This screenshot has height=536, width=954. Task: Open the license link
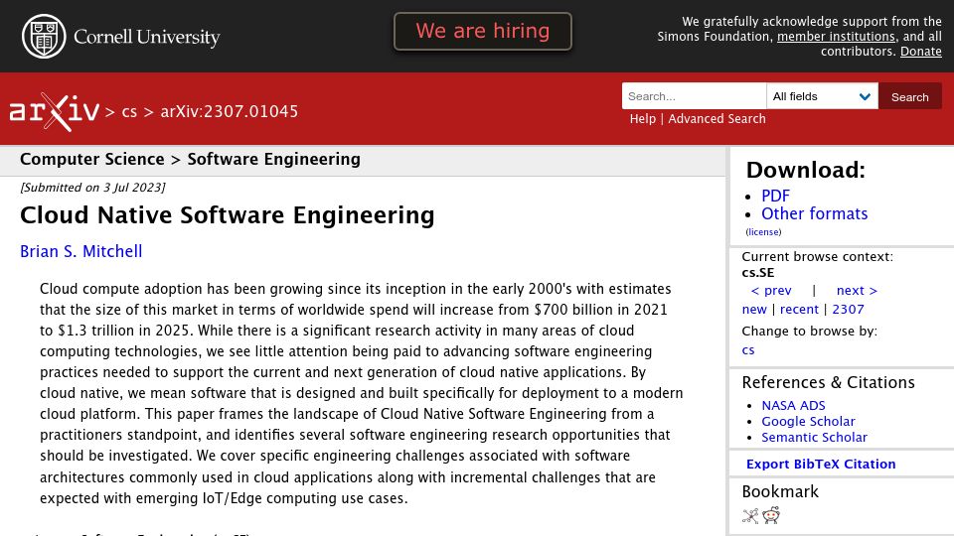(763, 232)
